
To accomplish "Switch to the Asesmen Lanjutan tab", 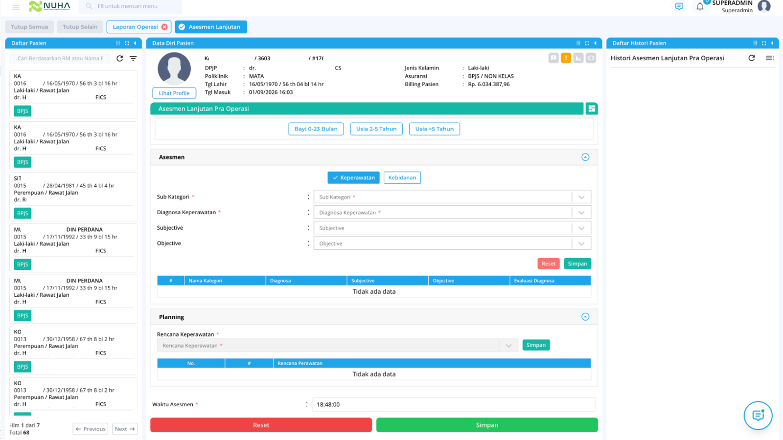I will [x=211, y=27].
